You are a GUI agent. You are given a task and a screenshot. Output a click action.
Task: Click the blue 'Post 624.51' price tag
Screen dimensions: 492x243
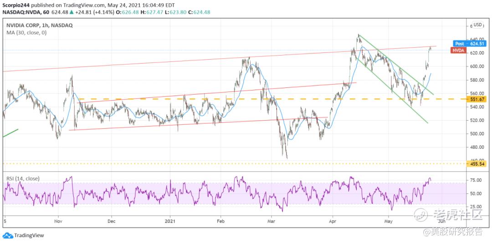[470, 44]
